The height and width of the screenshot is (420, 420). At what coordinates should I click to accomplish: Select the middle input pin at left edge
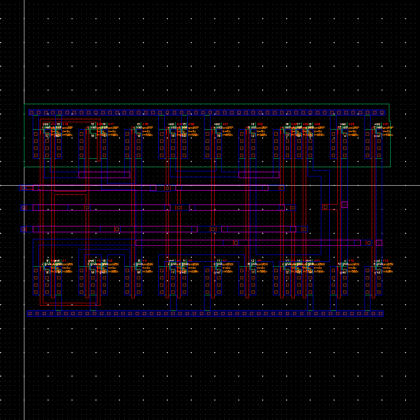[24, 207]
